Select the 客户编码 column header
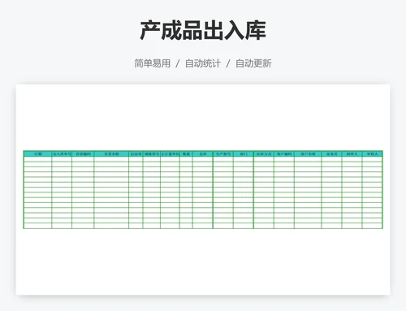The height and width of the screenshot is (311, 406). (x=284, y=154)
